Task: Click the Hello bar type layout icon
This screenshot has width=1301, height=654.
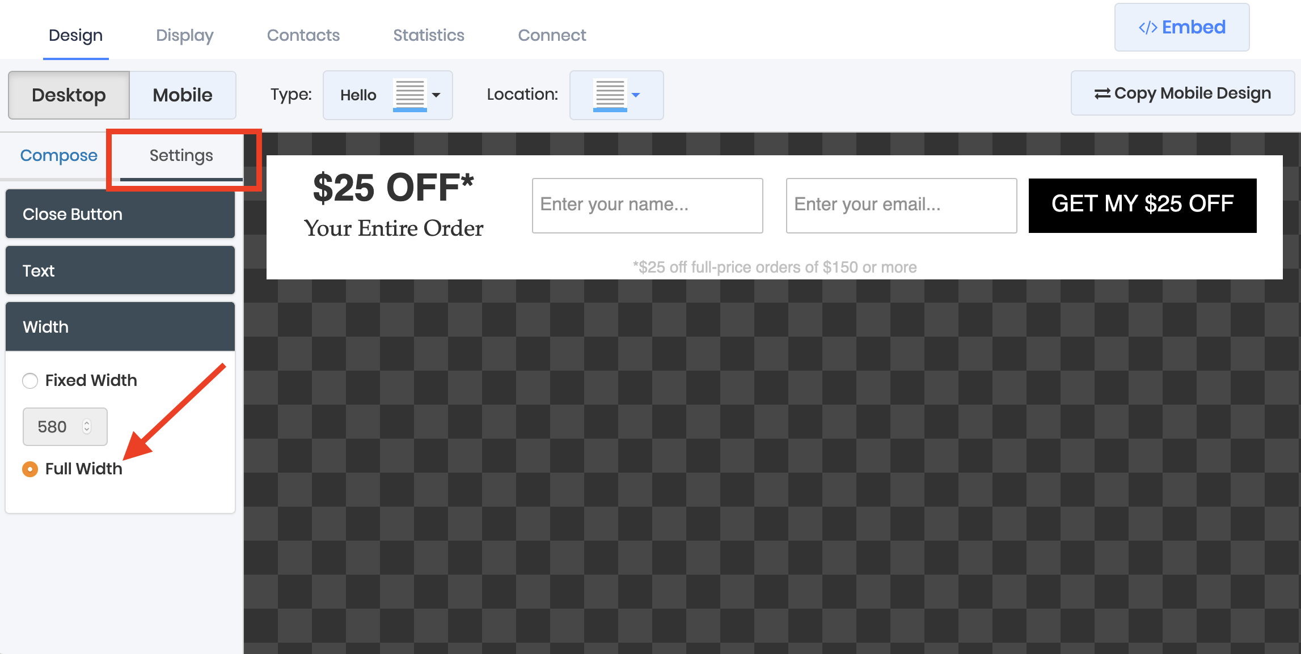Action: coord(409,95)
